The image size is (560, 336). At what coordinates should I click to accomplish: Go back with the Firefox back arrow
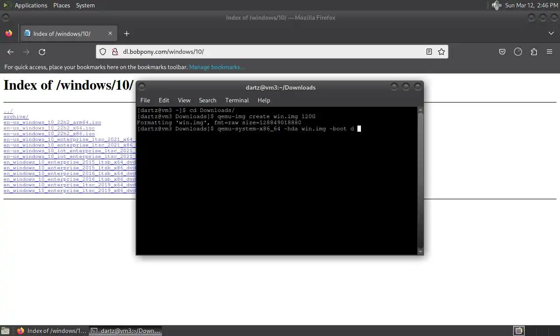(x=10, y=52)
